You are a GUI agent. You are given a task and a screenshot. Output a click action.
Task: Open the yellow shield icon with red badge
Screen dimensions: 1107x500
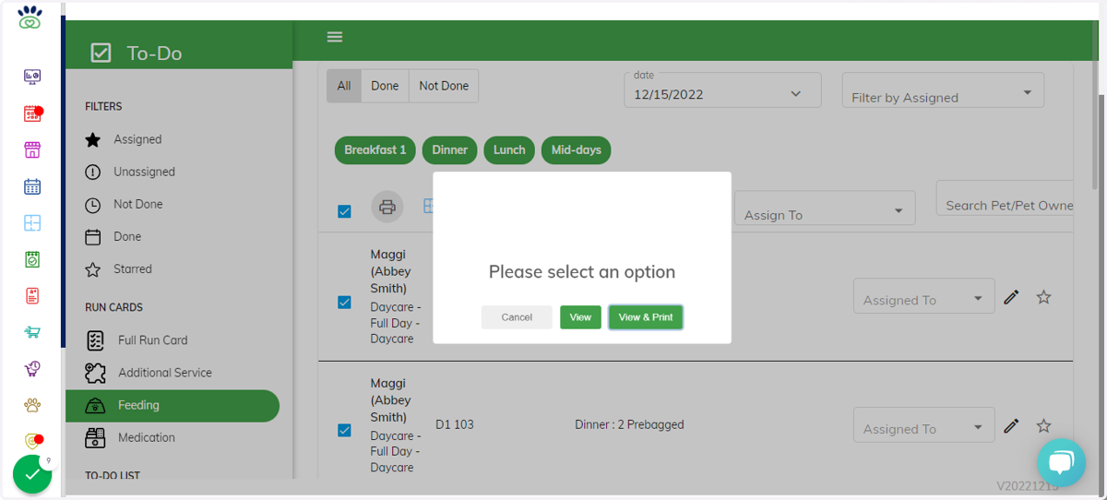pyautogui.click(x=32, y=442)
